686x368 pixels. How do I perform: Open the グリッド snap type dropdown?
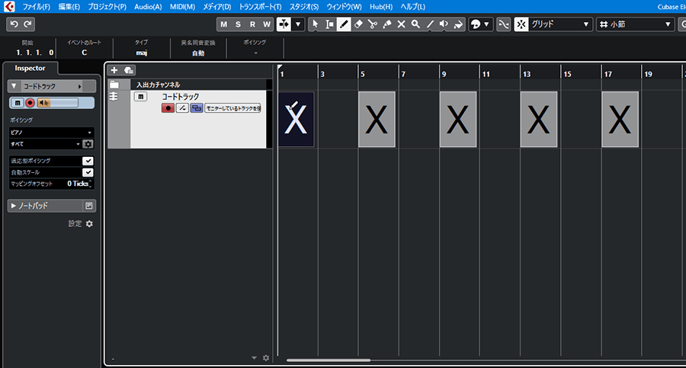pyautogui.click(x=560, y=24)
